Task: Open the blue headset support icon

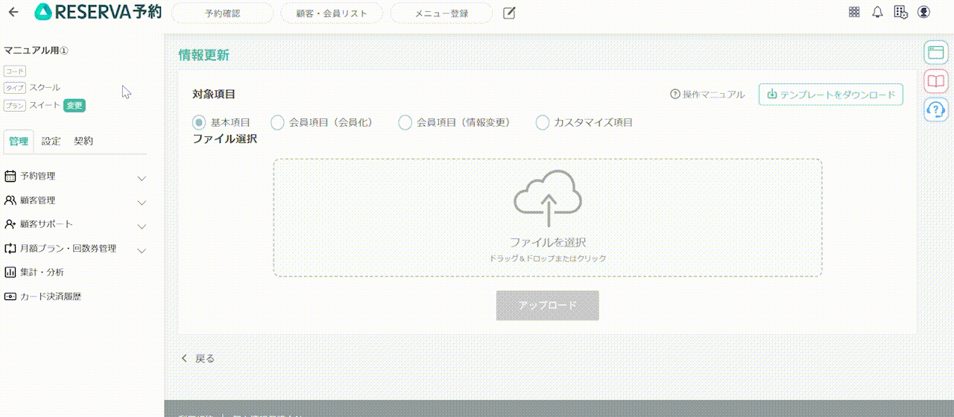Action: pyautogui.click(x=936, y=109)
